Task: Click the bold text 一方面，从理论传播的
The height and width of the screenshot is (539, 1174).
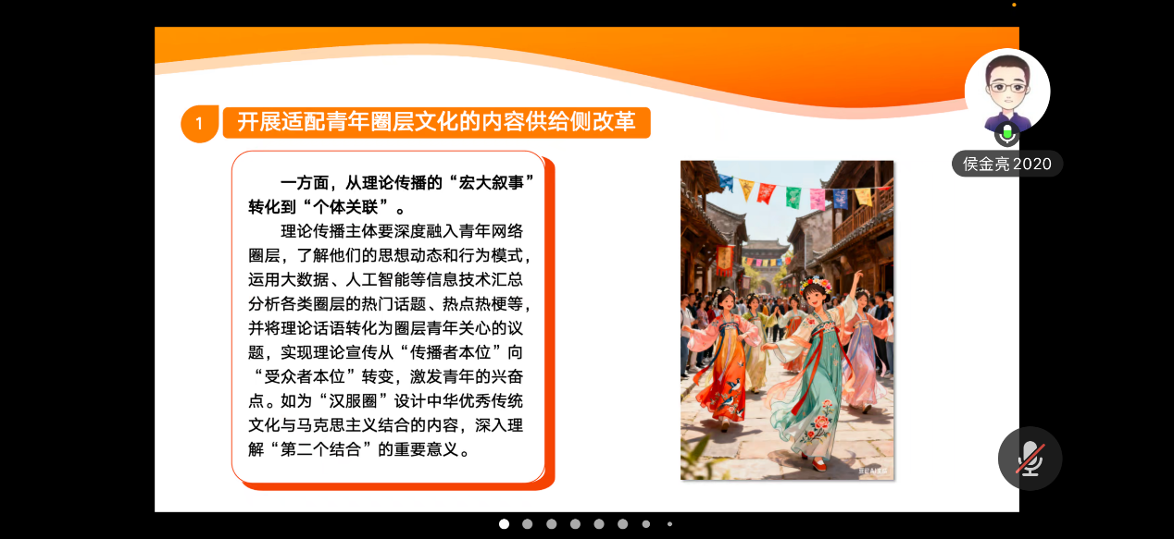Action: 407,182
